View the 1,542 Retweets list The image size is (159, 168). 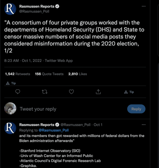point(18,74)
